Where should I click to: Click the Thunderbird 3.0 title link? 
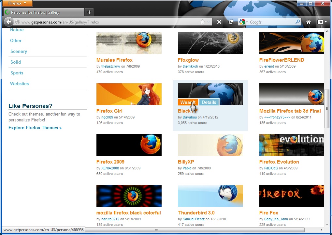point(196,213)
